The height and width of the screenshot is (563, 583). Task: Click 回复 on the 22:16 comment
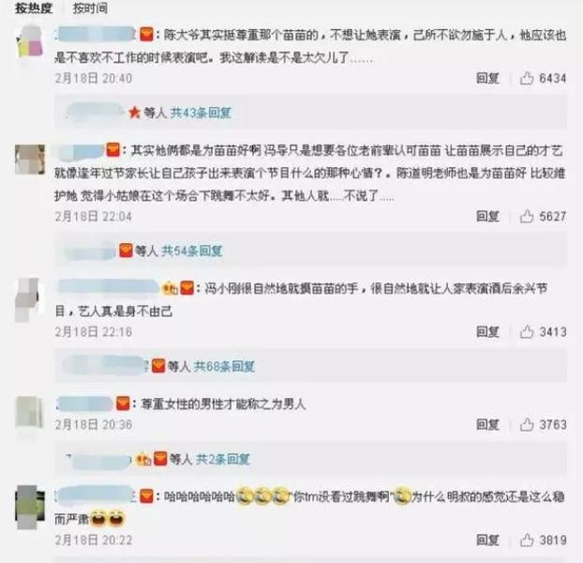click(x=487, y=332)
